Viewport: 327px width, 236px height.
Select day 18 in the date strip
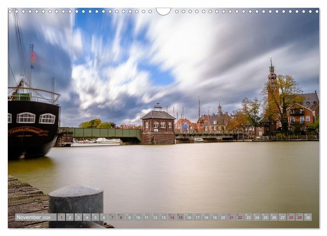tap(206, 217)
